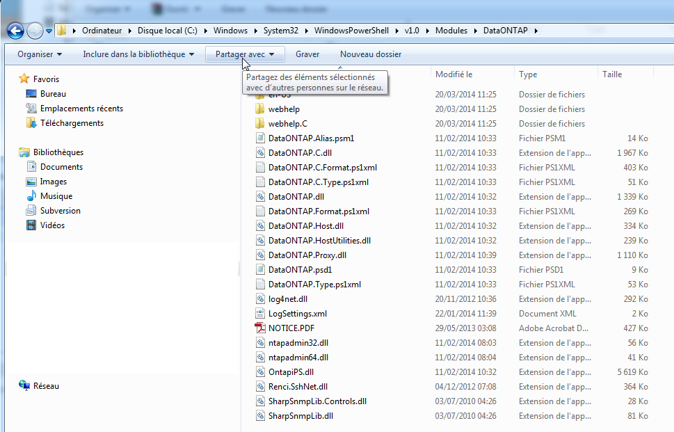This screenshot has width=674, height=432.
Task: Click the Bureau desktop icon
Action: (x=31, y=94)
